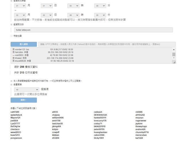Toggle the 篩選推文ID checkbox
This screenshot has width=184, height=141.
[x=11, y=25]
